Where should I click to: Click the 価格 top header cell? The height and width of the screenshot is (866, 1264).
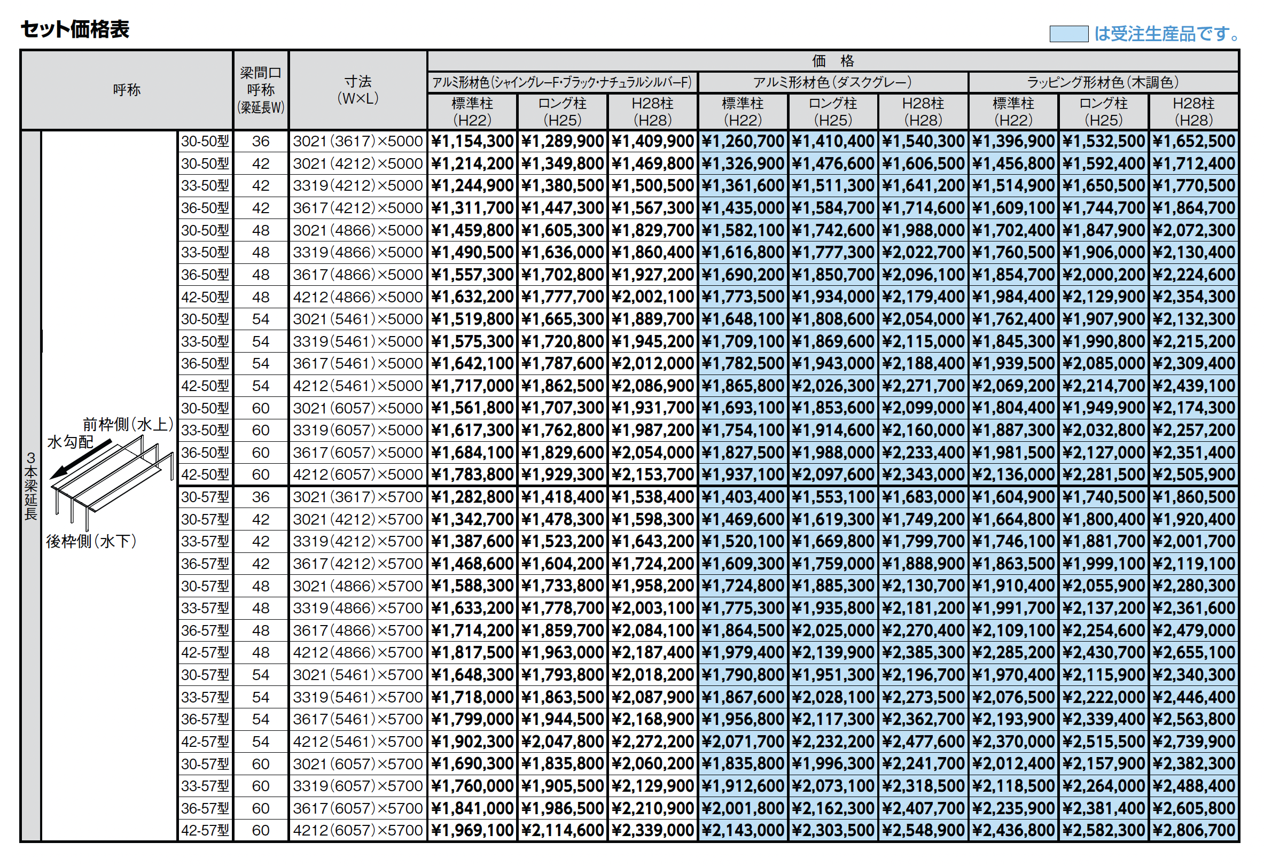pos(832,61)
